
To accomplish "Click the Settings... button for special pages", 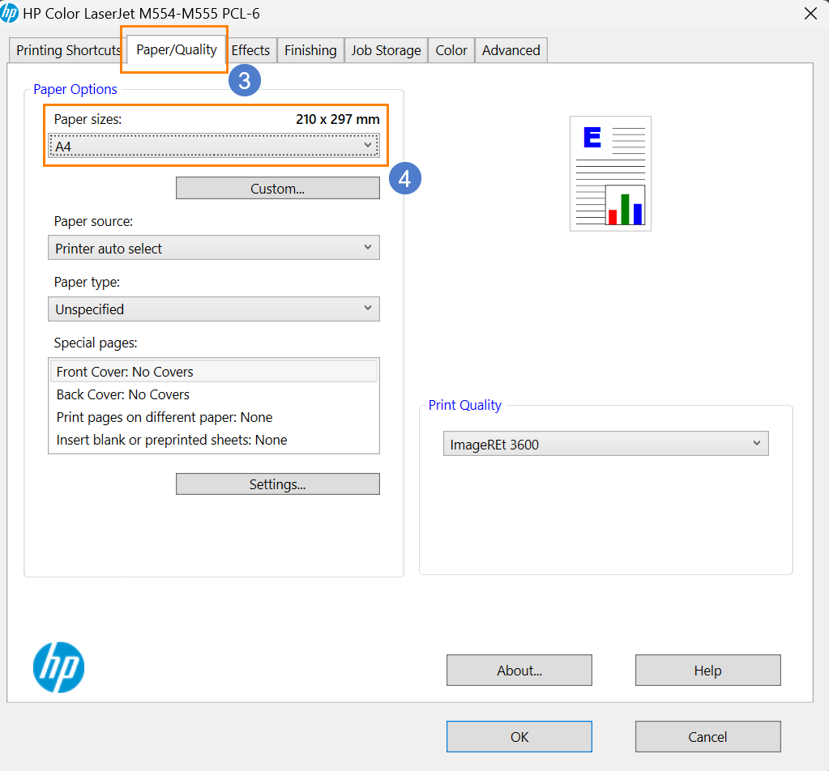I will pos(278,484).
